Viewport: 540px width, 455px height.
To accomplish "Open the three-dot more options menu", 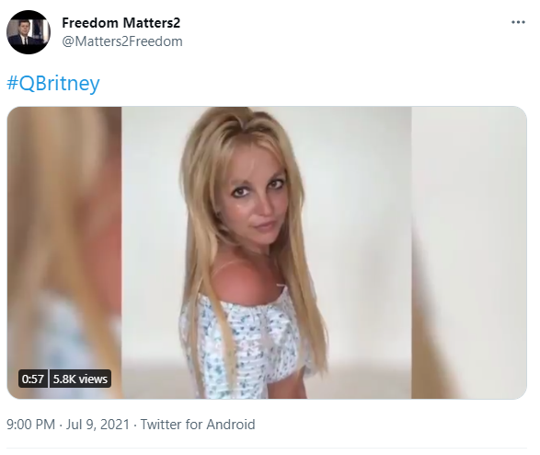I will point(518,22).
